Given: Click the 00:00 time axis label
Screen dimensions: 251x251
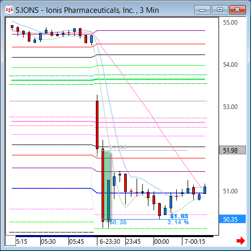Looking at the screenshot, I should [x=162, y=242].
